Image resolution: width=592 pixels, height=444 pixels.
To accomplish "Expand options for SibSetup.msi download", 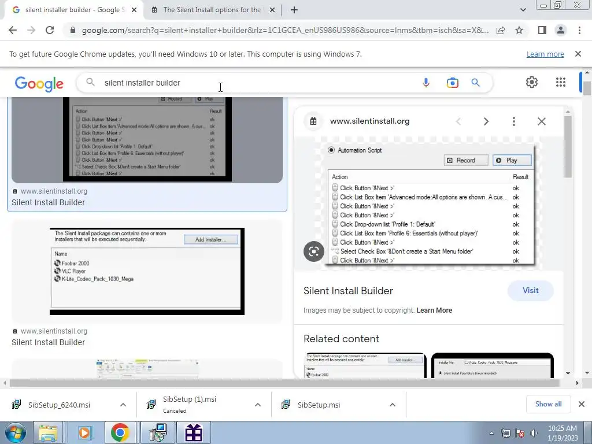I will tap(393, 405).
